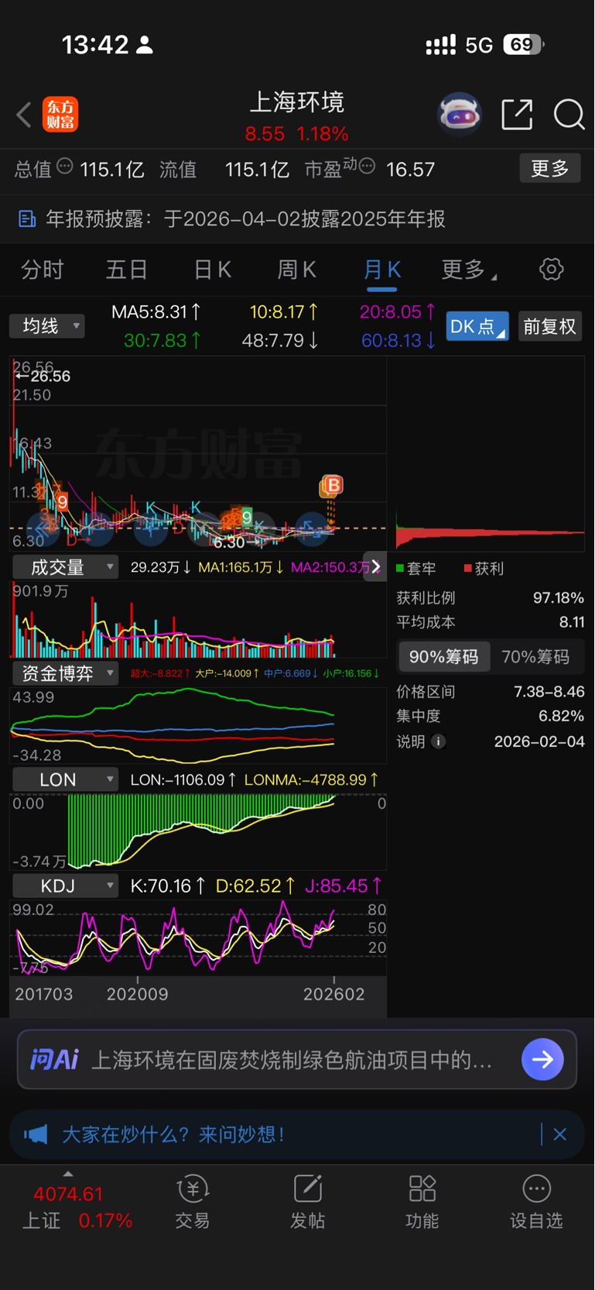Image resolution: width=595 pixels, height=1290 pixels.
Task: Tap the share icon
Action: point(517,115)
